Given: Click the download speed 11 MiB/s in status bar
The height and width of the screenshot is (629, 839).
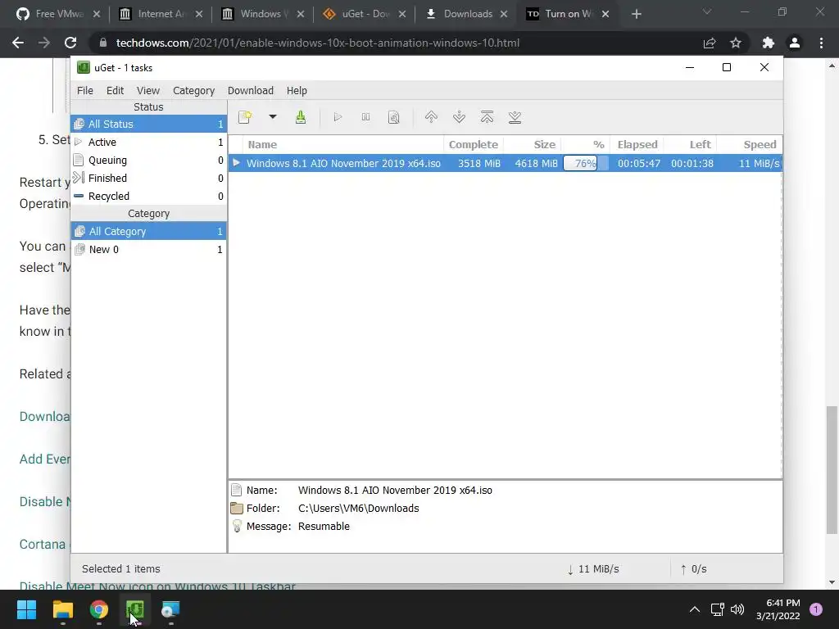Looking at the screenshot, I should tap(593, 569).
